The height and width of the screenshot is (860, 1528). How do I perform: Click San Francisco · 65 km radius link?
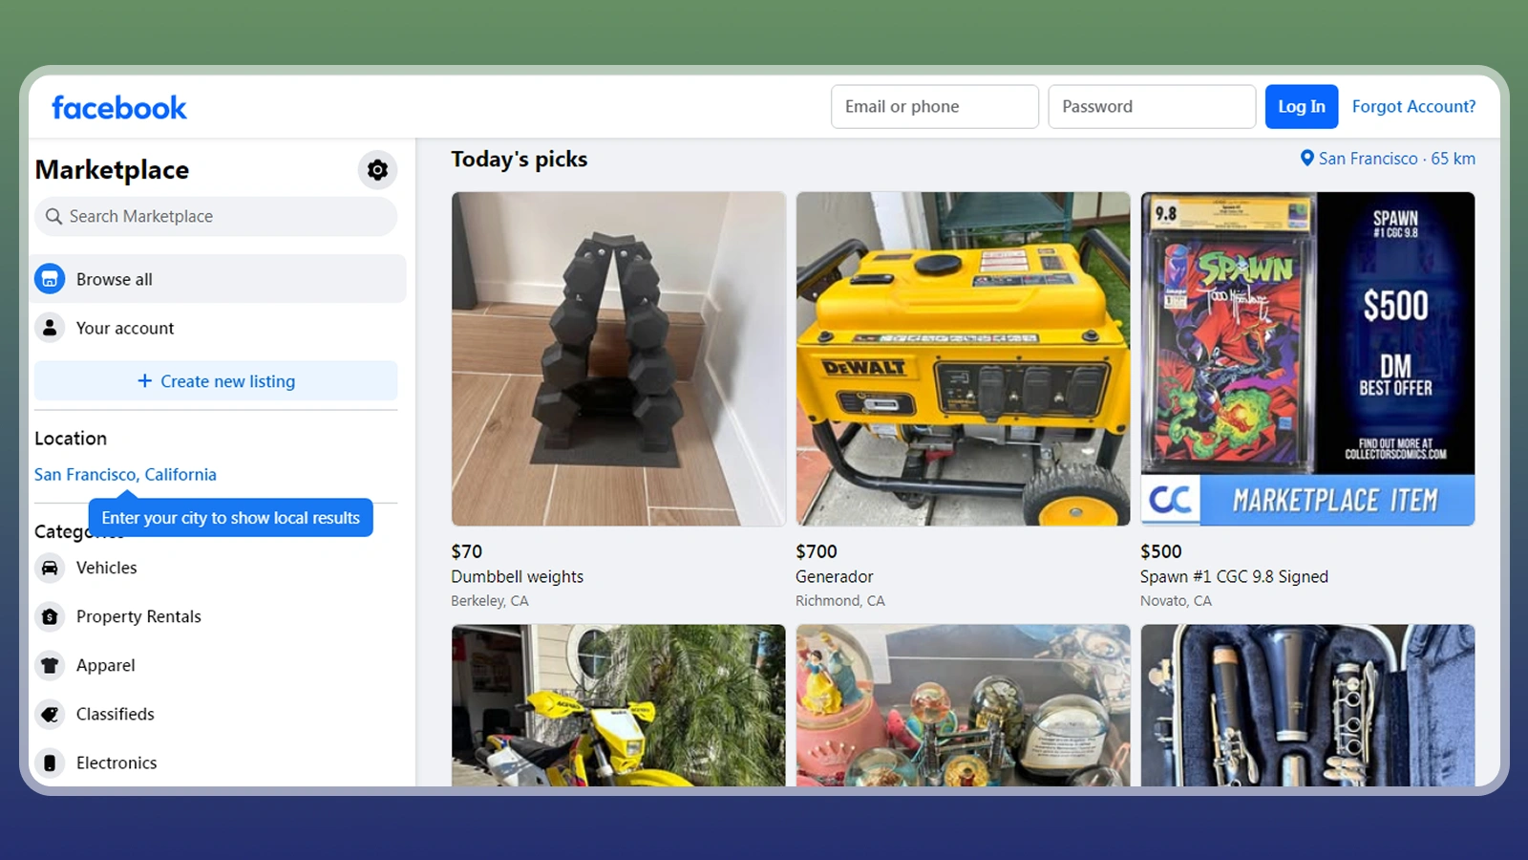point(1388,159)
